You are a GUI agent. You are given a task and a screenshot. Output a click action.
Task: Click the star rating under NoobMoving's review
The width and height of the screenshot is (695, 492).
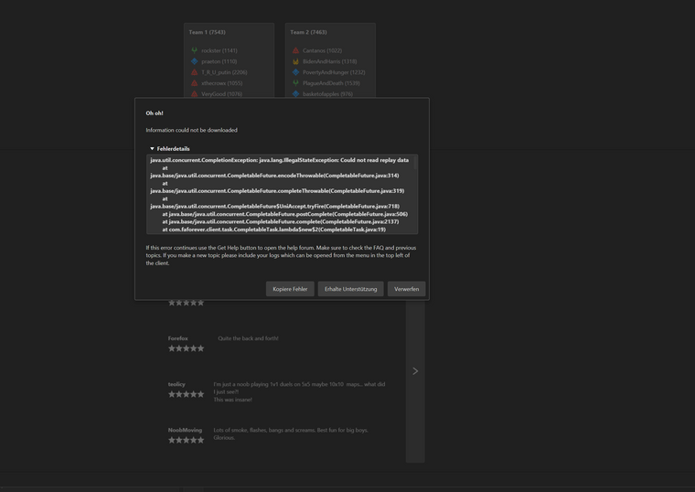click(187, 440)
